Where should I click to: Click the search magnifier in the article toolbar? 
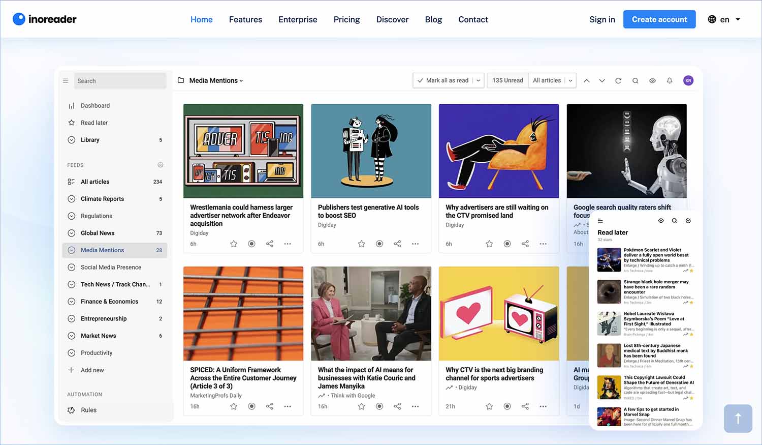coord(635,81)
